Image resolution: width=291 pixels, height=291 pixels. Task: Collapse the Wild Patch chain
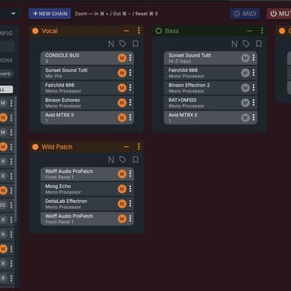(126, 147)
